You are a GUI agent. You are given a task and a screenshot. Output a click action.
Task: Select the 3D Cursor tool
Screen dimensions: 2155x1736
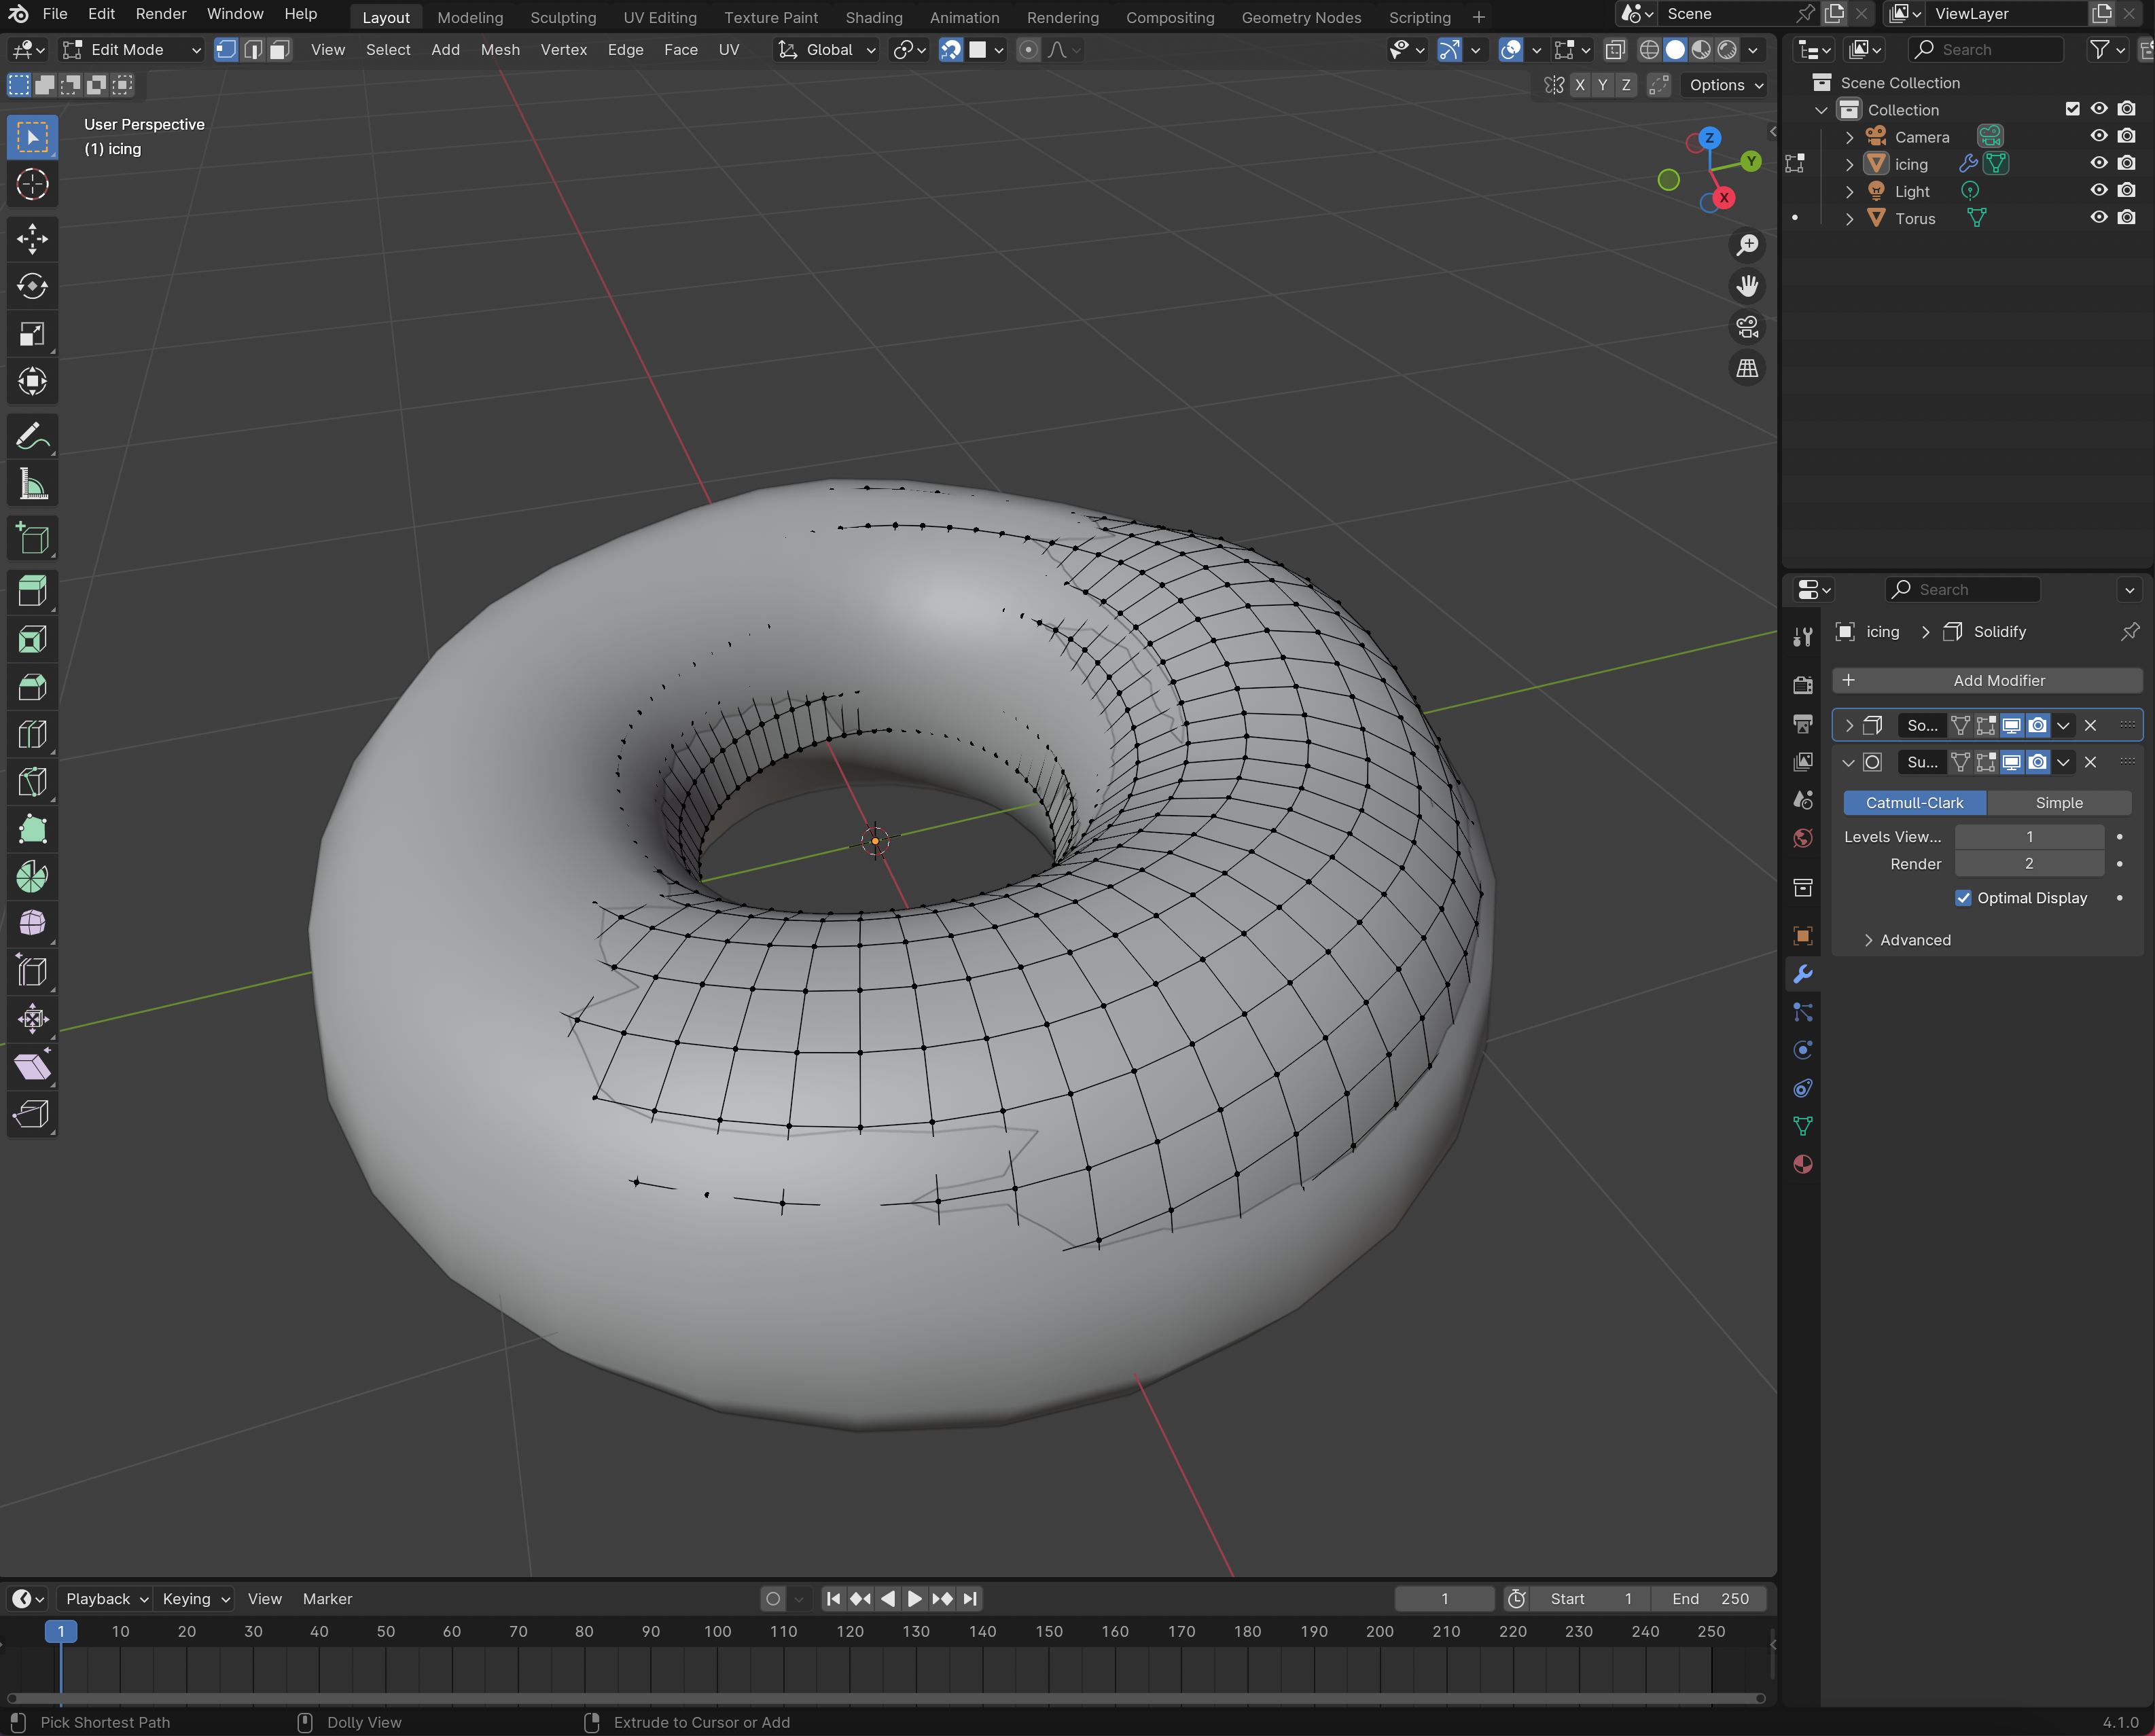(x=32, y=184)
